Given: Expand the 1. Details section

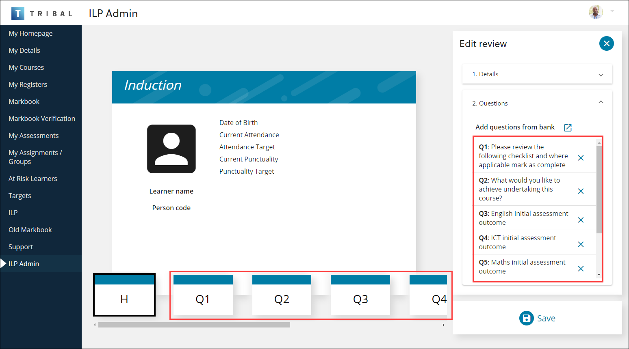Looking at the screenshot, I should tap(601, 75).
